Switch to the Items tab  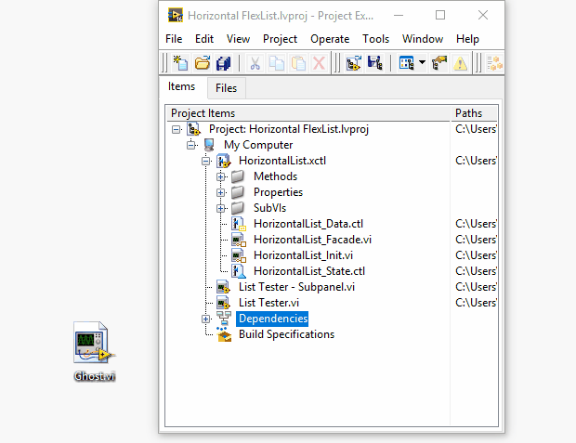(181, 86)
